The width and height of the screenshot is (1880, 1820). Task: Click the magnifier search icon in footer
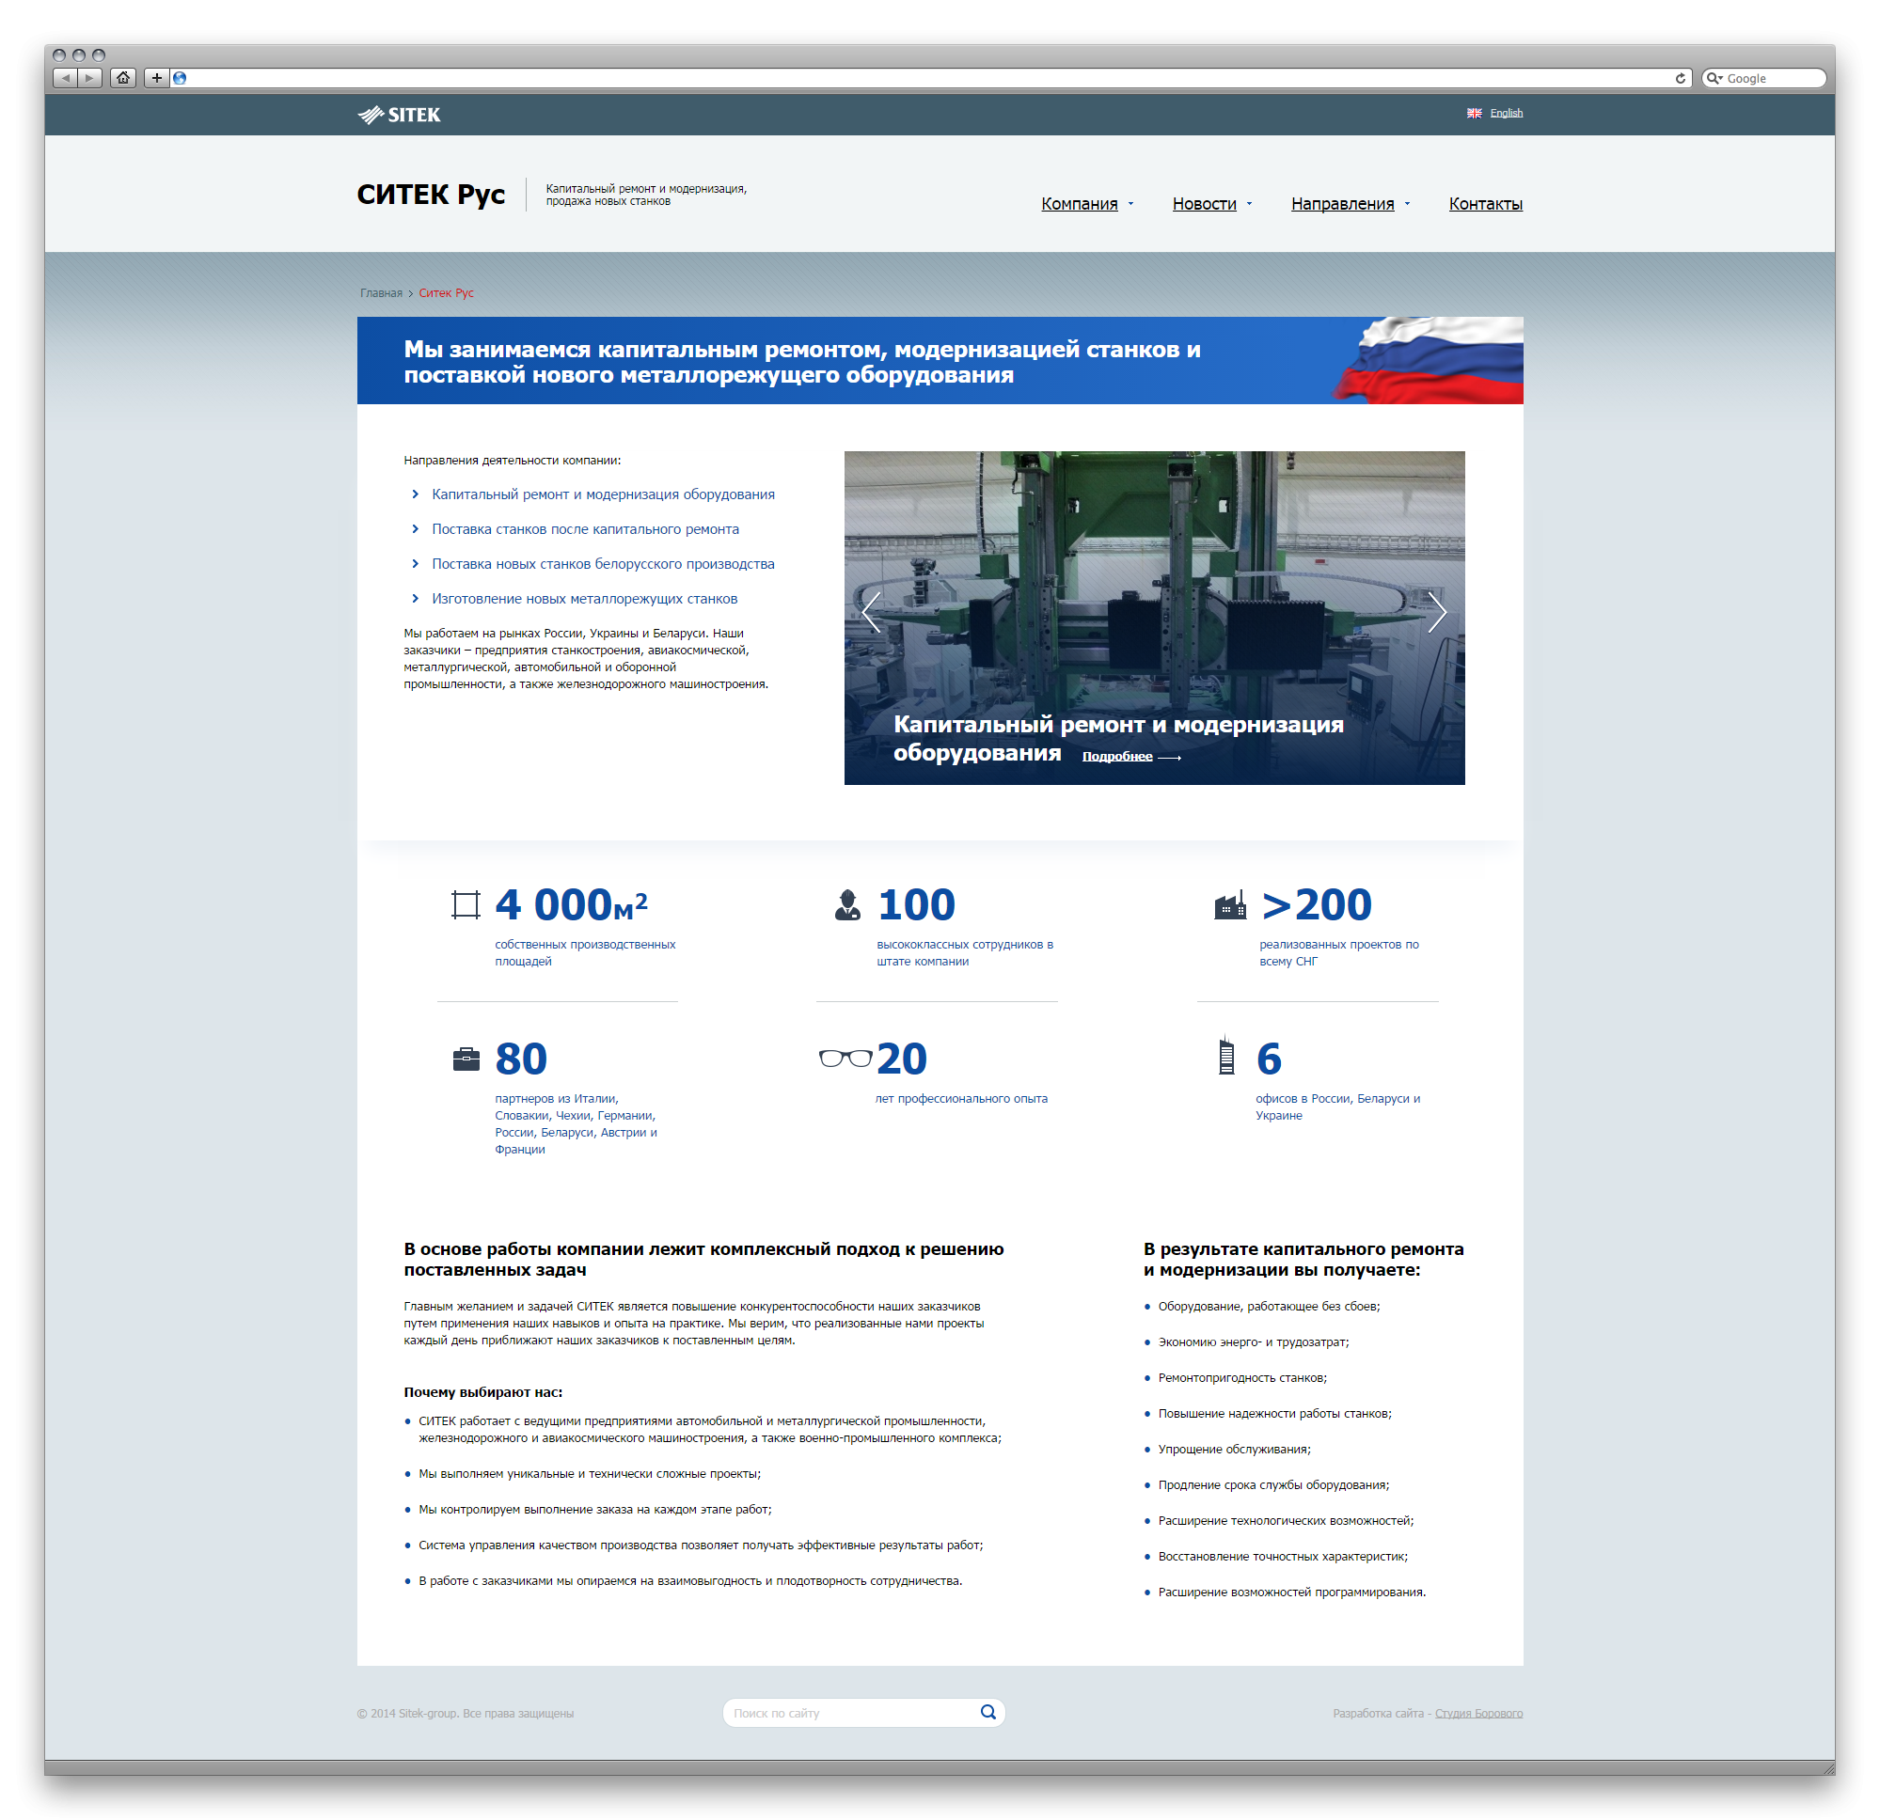[987, 1713]
